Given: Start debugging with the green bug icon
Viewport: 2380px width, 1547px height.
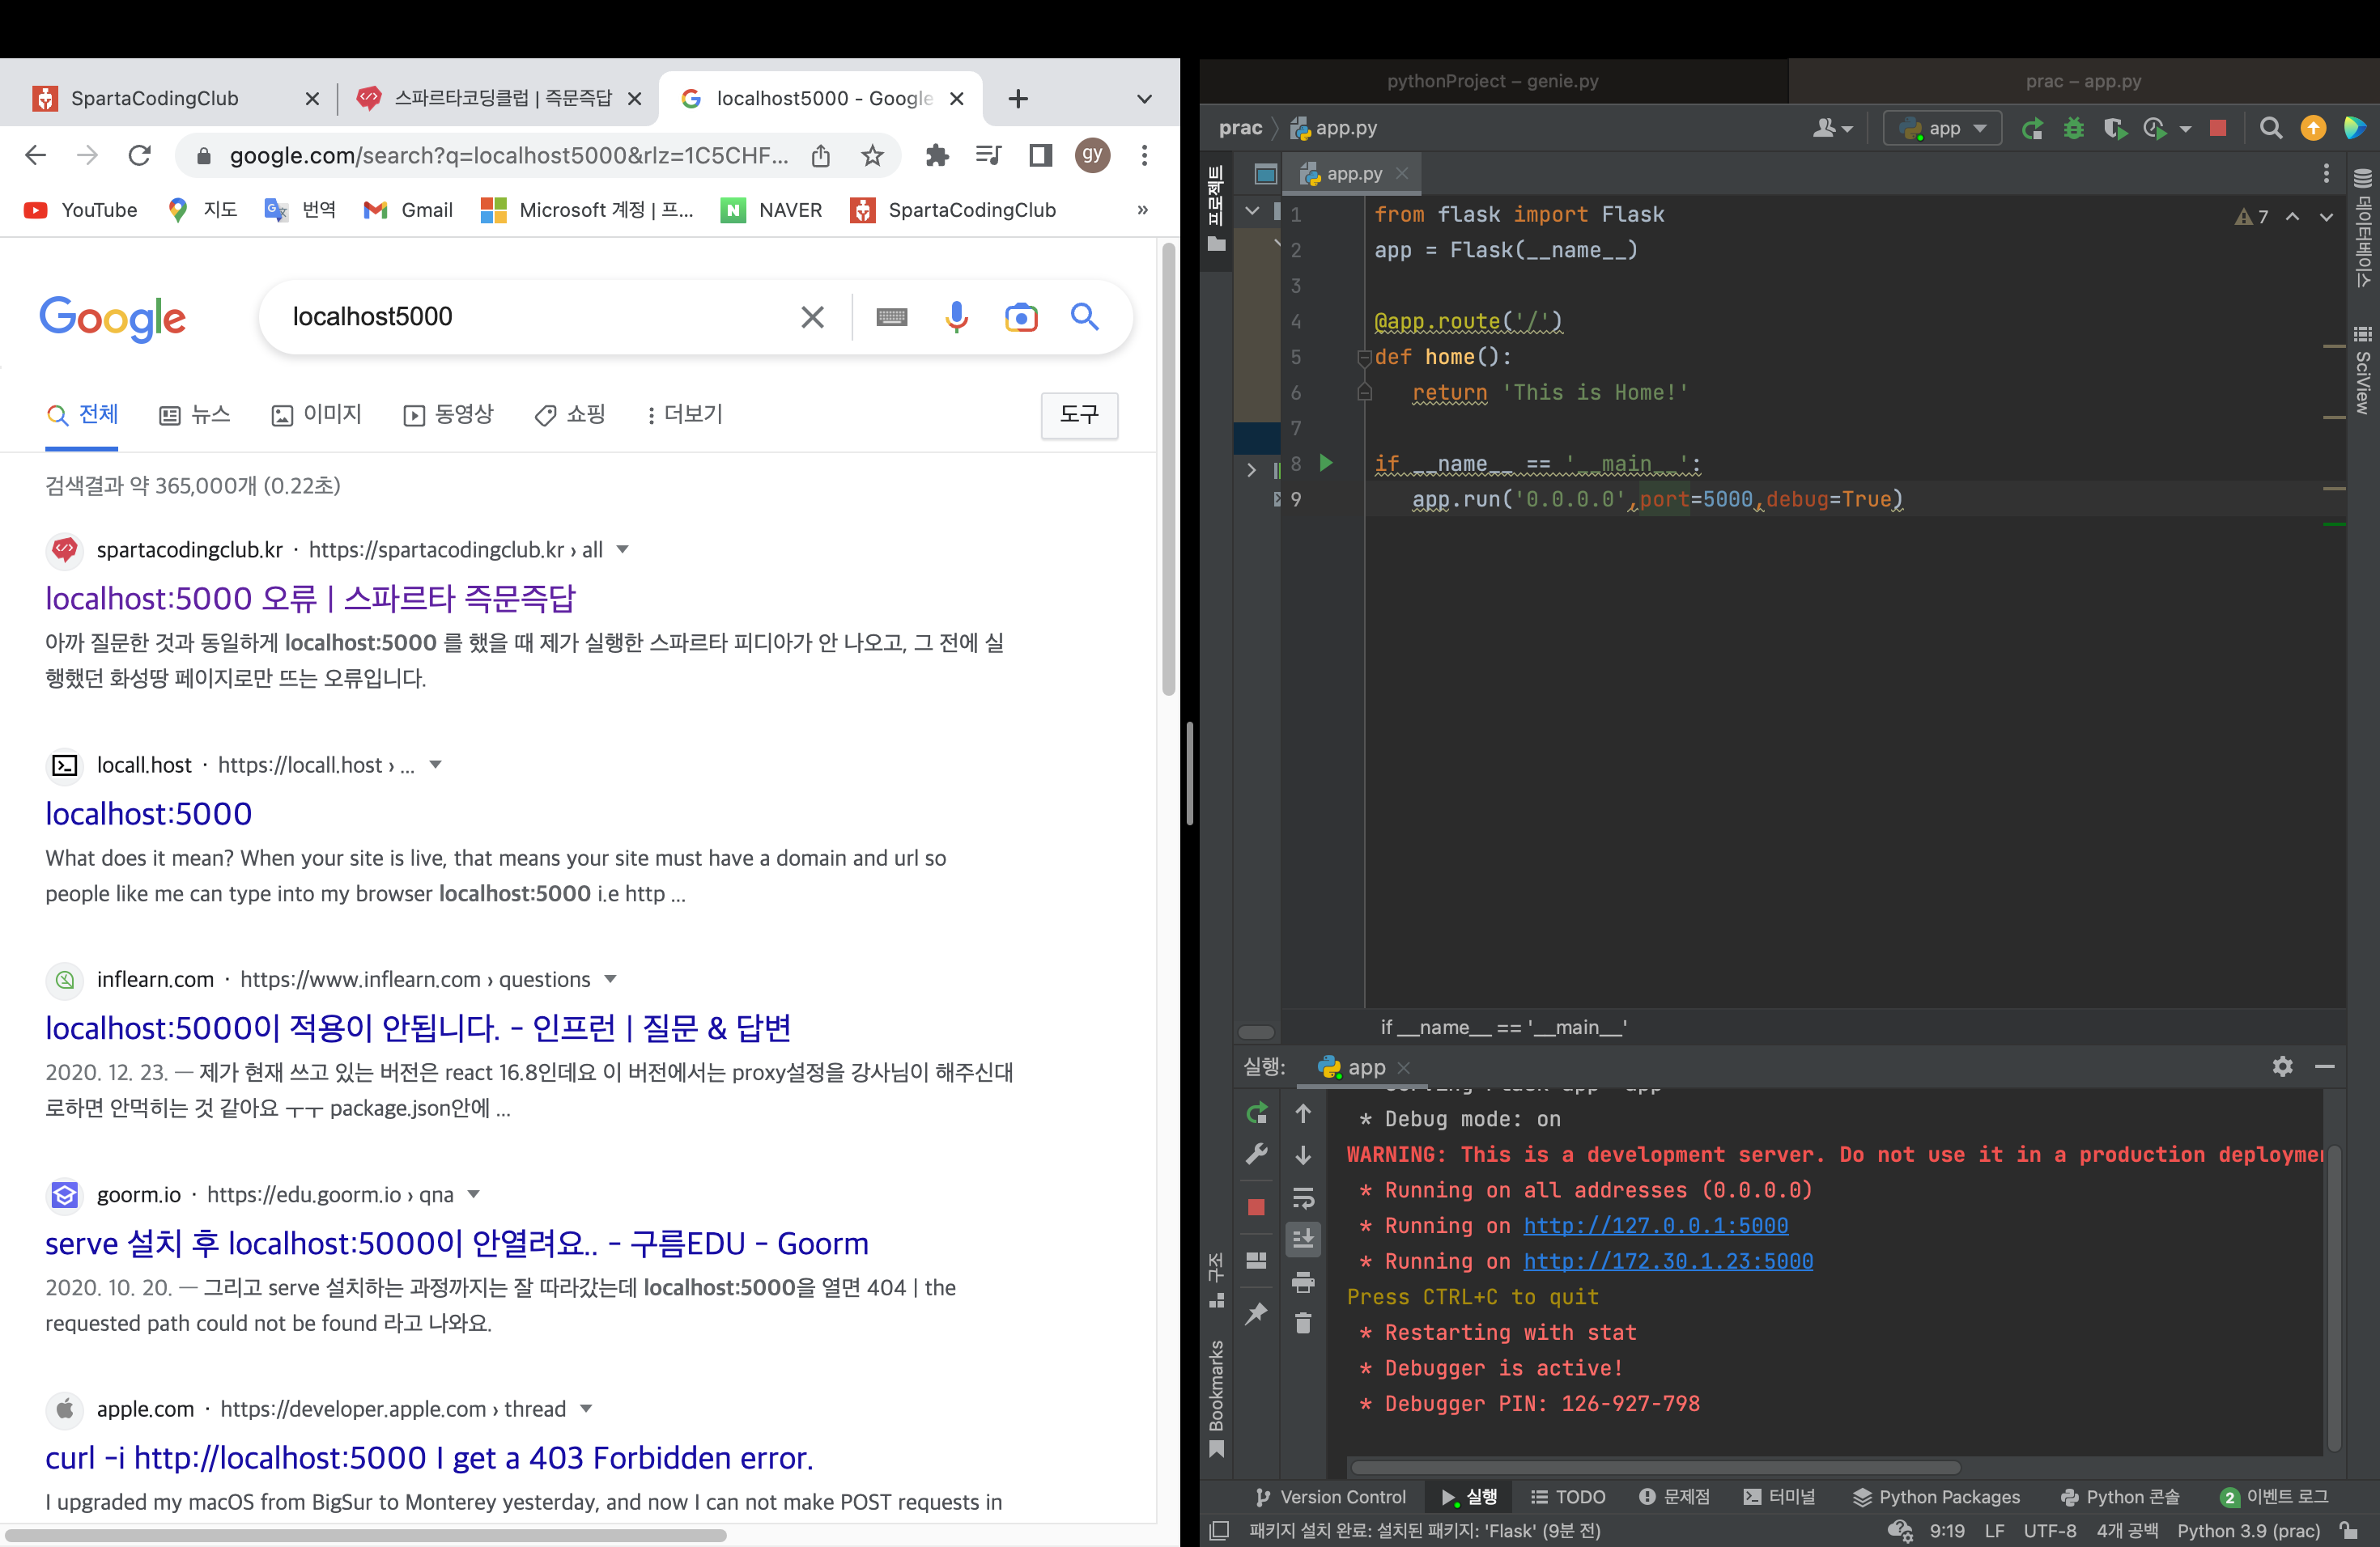Looking at the screenshot, I should click(x=2074, y=129).
